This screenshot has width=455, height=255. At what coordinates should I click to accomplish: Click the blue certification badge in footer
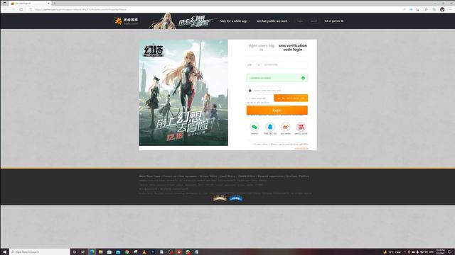coord(235,198)
